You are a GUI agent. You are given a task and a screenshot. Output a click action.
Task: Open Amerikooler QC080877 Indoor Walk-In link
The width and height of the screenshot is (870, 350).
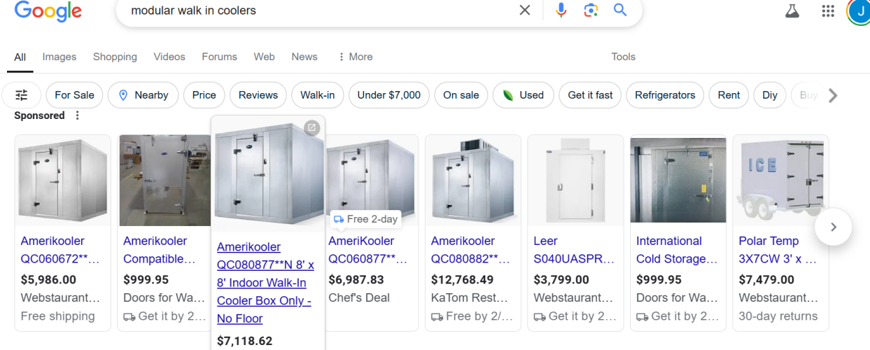(x=265, y=283)
